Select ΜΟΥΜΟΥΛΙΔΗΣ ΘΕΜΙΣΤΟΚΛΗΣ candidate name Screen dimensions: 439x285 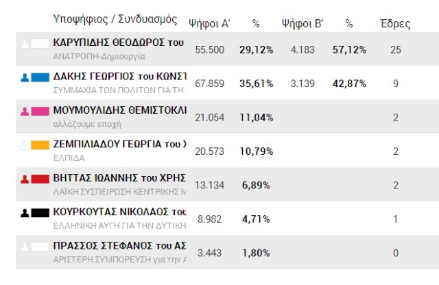coord(119,110)
